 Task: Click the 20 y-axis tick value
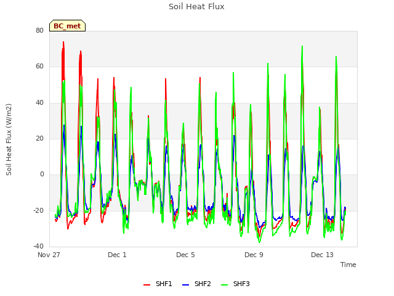coord(39,138)
